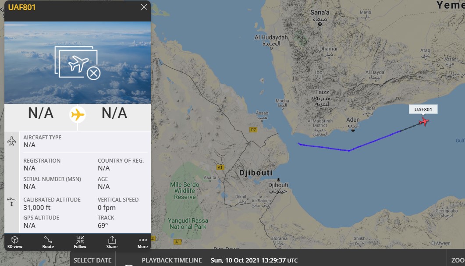
Task: Click the SELECT DATE button
Action: coord(92,260)
